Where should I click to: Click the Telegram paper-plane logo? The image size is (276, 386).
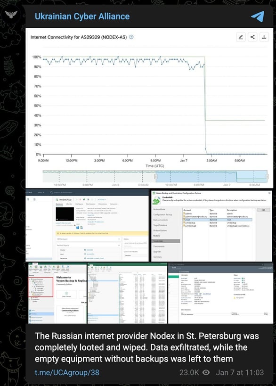click(x=258, y=16)
